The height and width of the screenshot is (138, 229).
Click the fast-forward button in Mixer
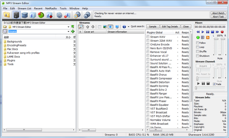pyautogui.click(x=217, y=32)
